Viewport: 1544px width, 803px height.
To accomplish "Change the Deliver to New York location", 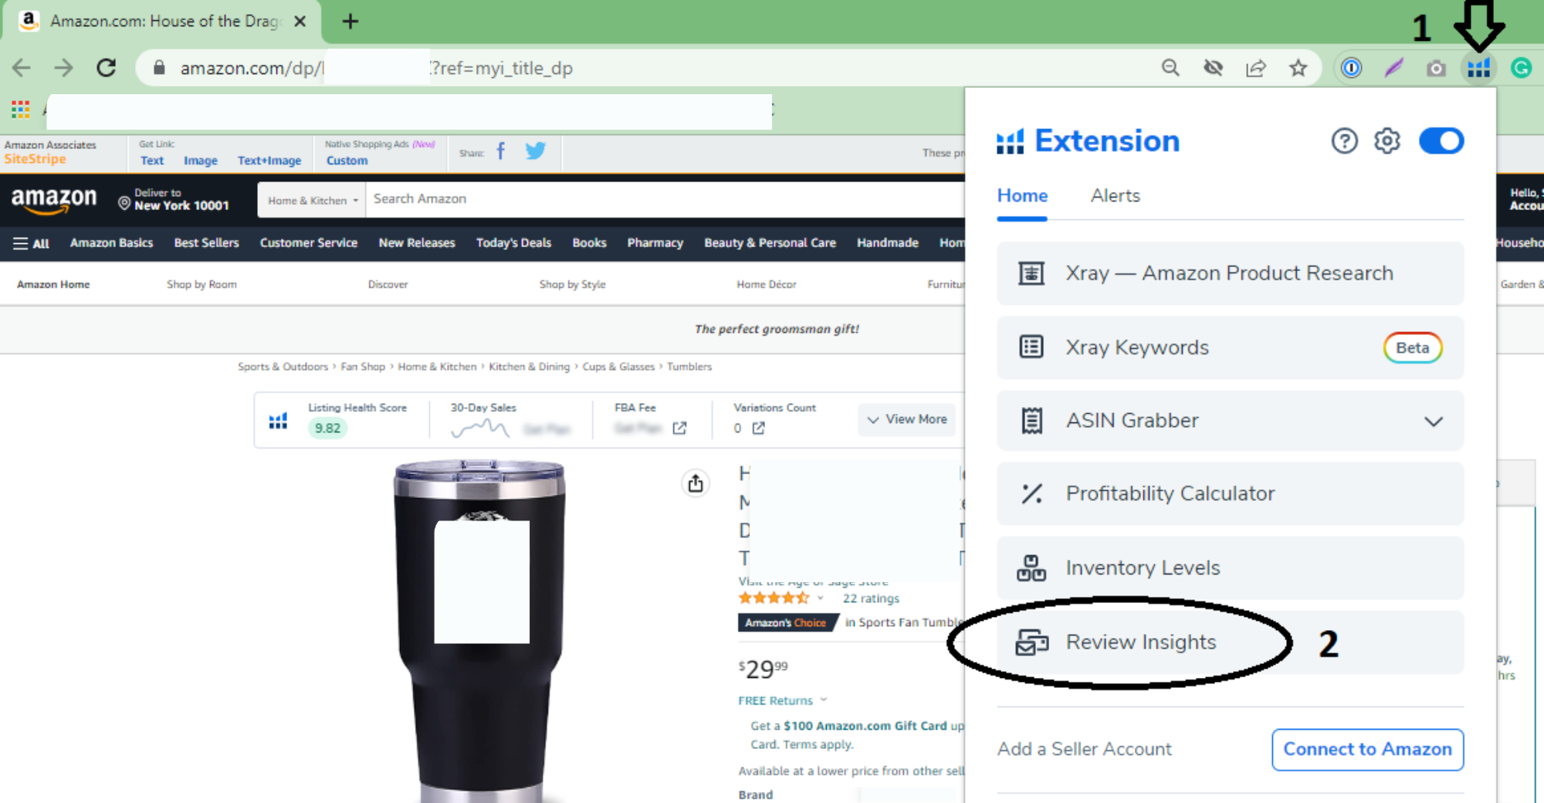I will point(174,199).
